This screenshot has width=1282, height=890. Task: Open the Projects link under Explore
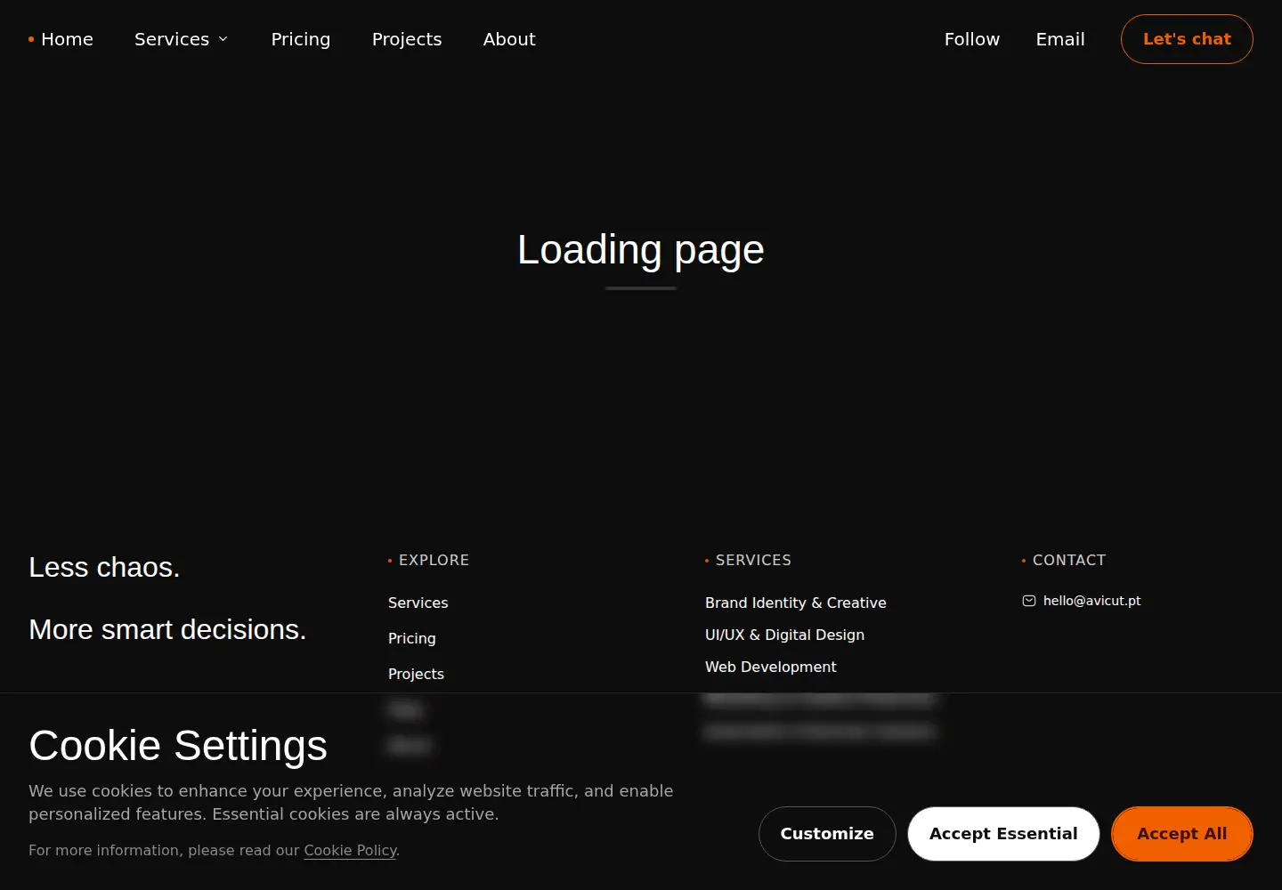tap(416, 674)
